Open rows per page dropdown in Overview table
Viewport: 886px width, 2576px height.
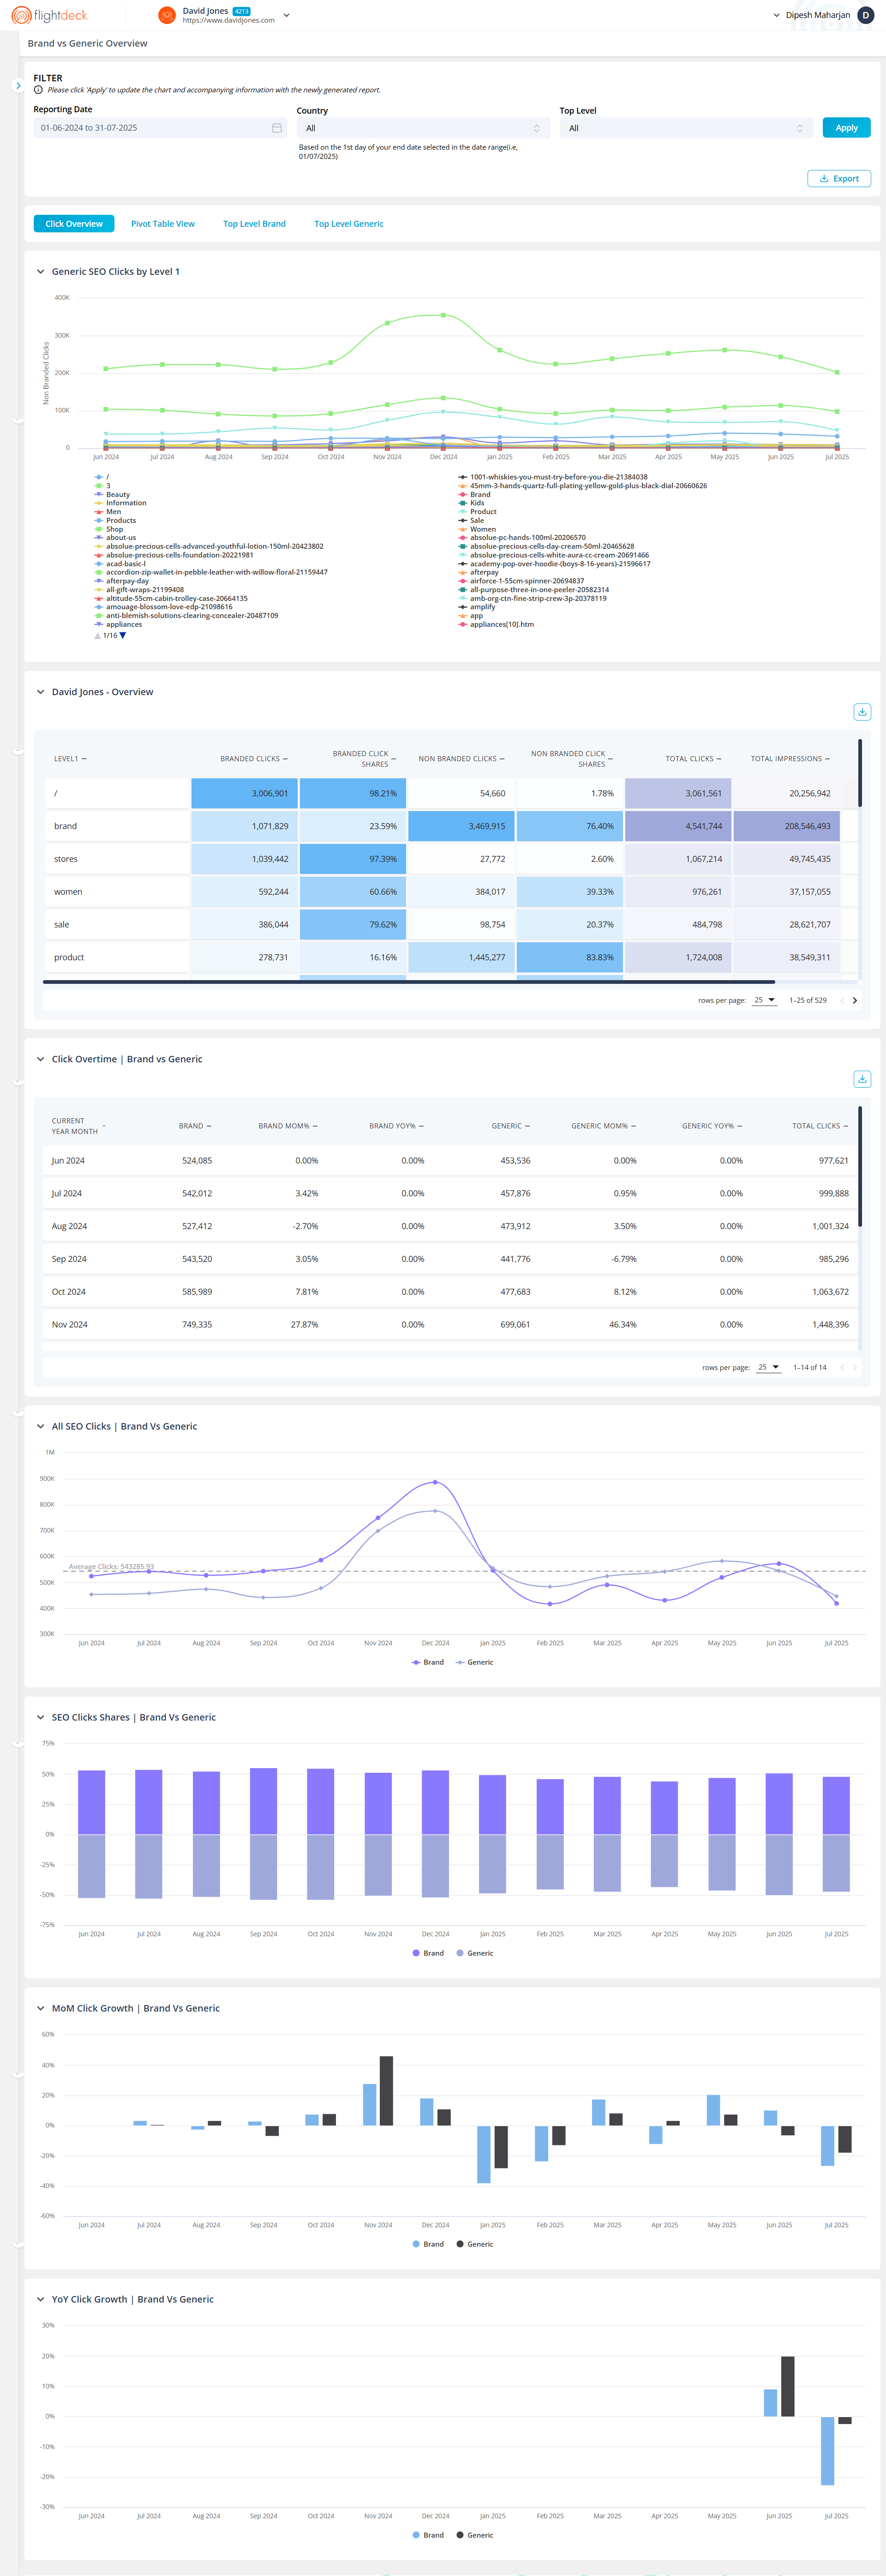(765, 1000)
